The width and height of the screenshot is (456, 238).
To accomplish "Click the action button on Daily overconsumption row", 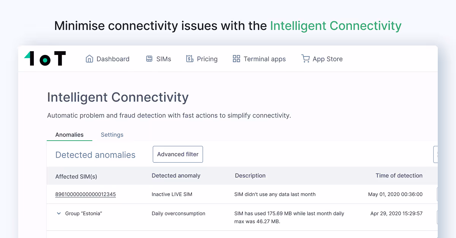I will (437, 217).
